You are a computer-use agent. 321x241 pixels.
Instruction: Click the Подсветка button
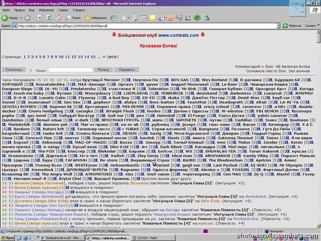[127, 70]
